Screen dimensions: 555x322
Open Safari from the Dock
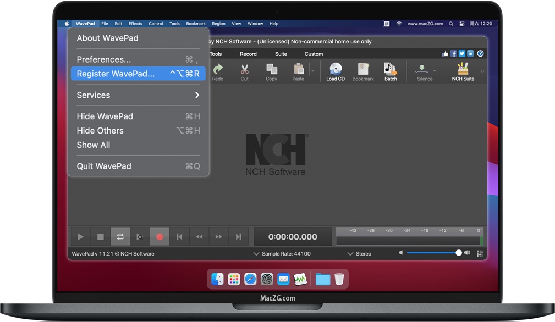point(250,279)
